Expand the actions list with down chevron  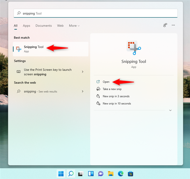pyautogui.click(x=170, y=110)
